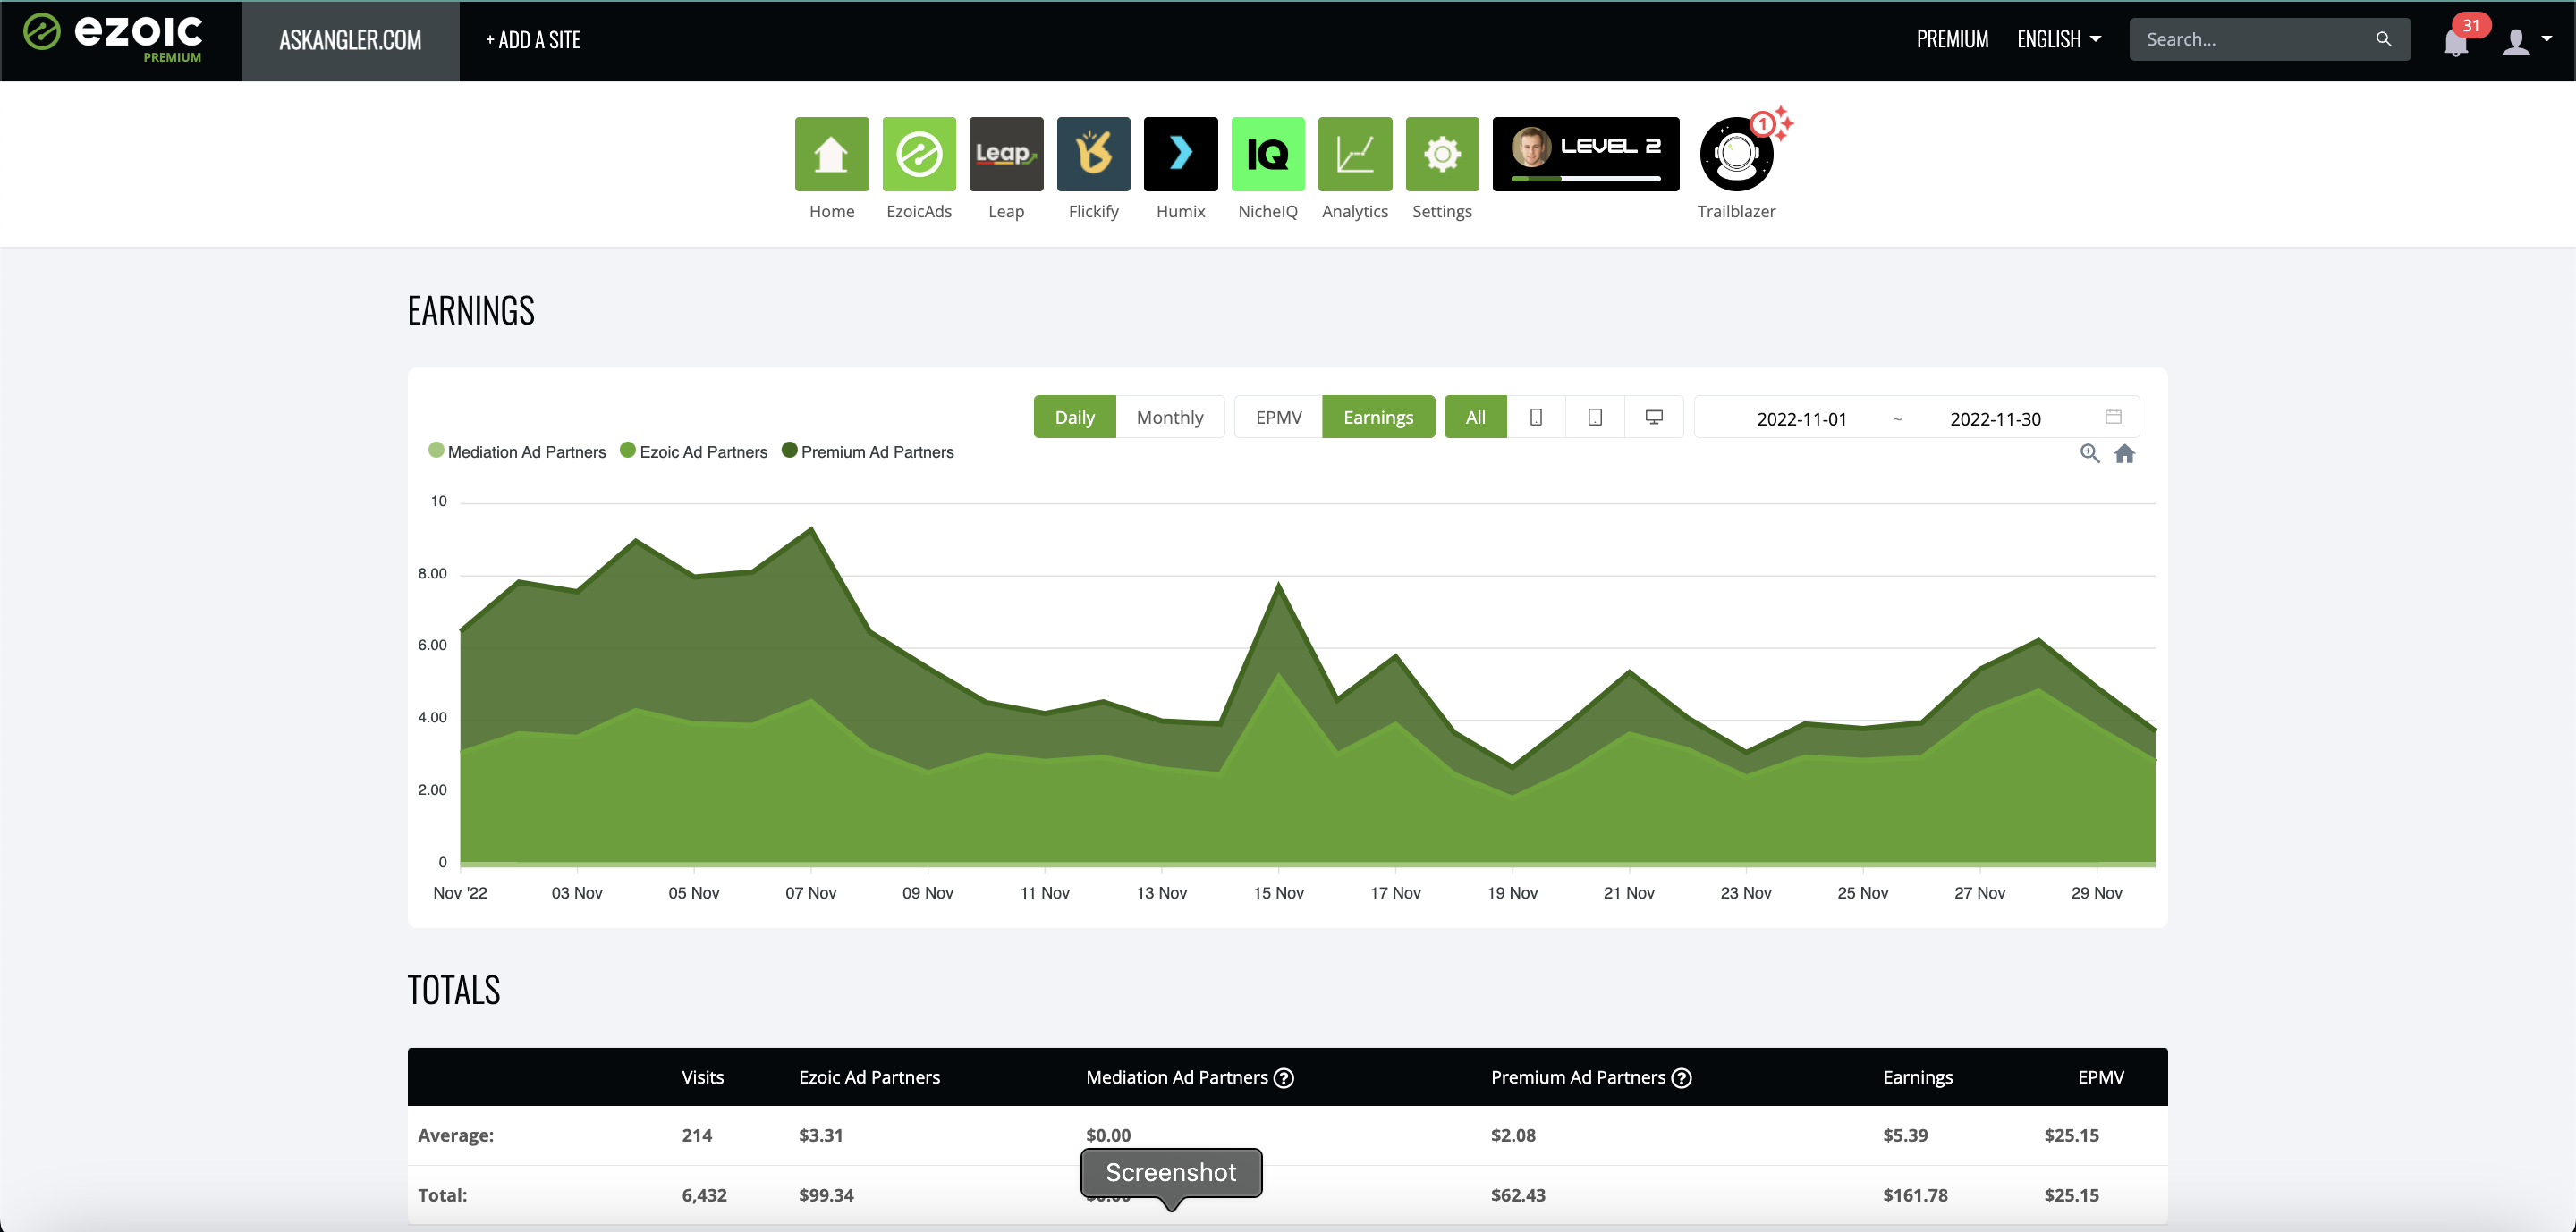2576x1232 pixels.
Task: Click the 07 Nov axis label
Action: pos(810,892)
